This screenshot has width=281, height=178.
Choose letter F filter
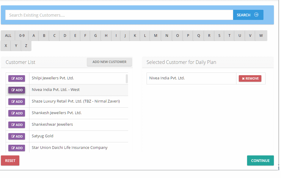pos(85,35)
